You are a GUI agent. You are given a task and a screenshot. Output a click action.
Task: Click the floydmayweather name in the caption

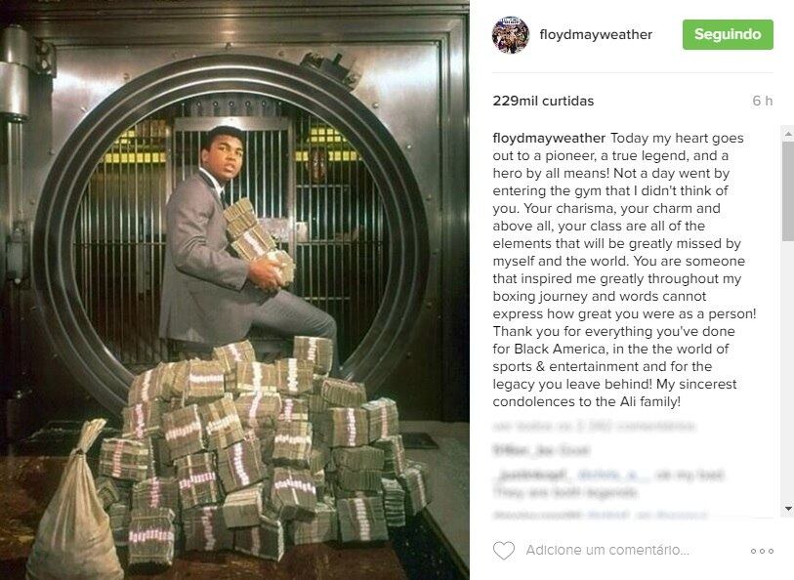click(x=549, y=139)
